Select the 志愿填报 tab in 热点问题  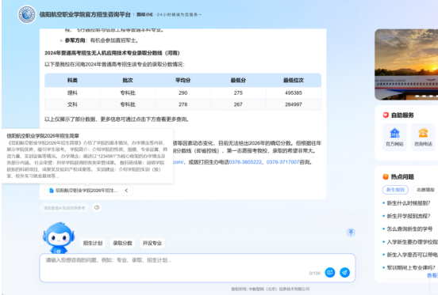[x=425, y=190]
